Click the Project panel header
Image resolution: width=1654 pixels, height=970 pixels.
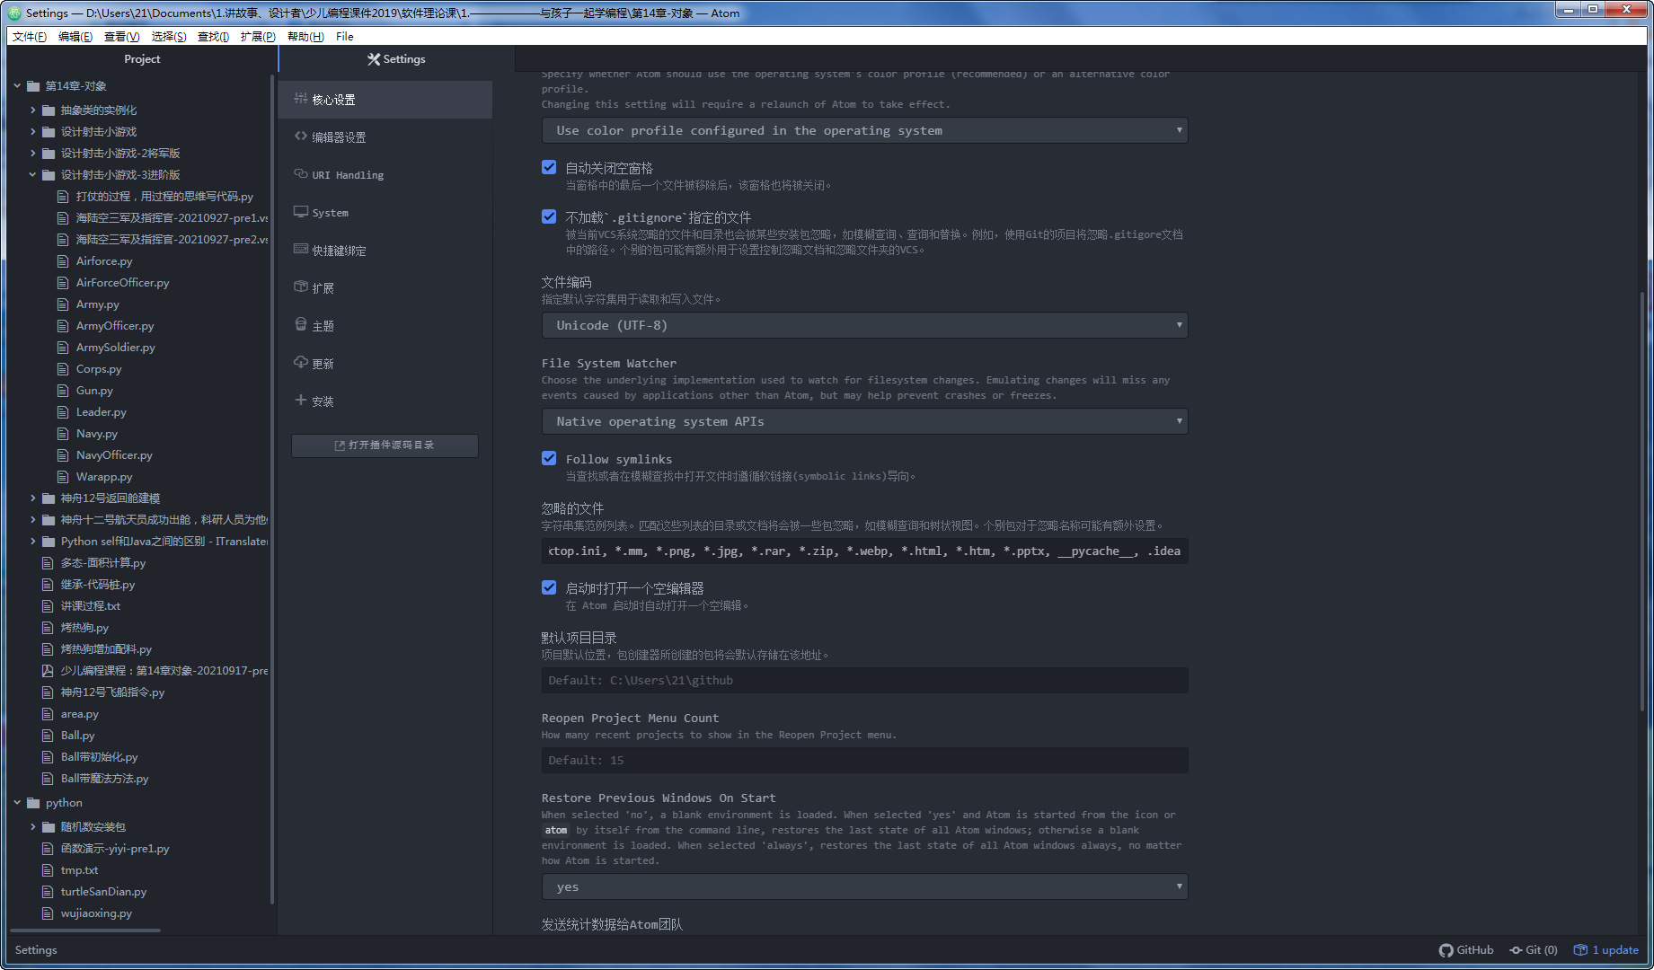point(142,59)
